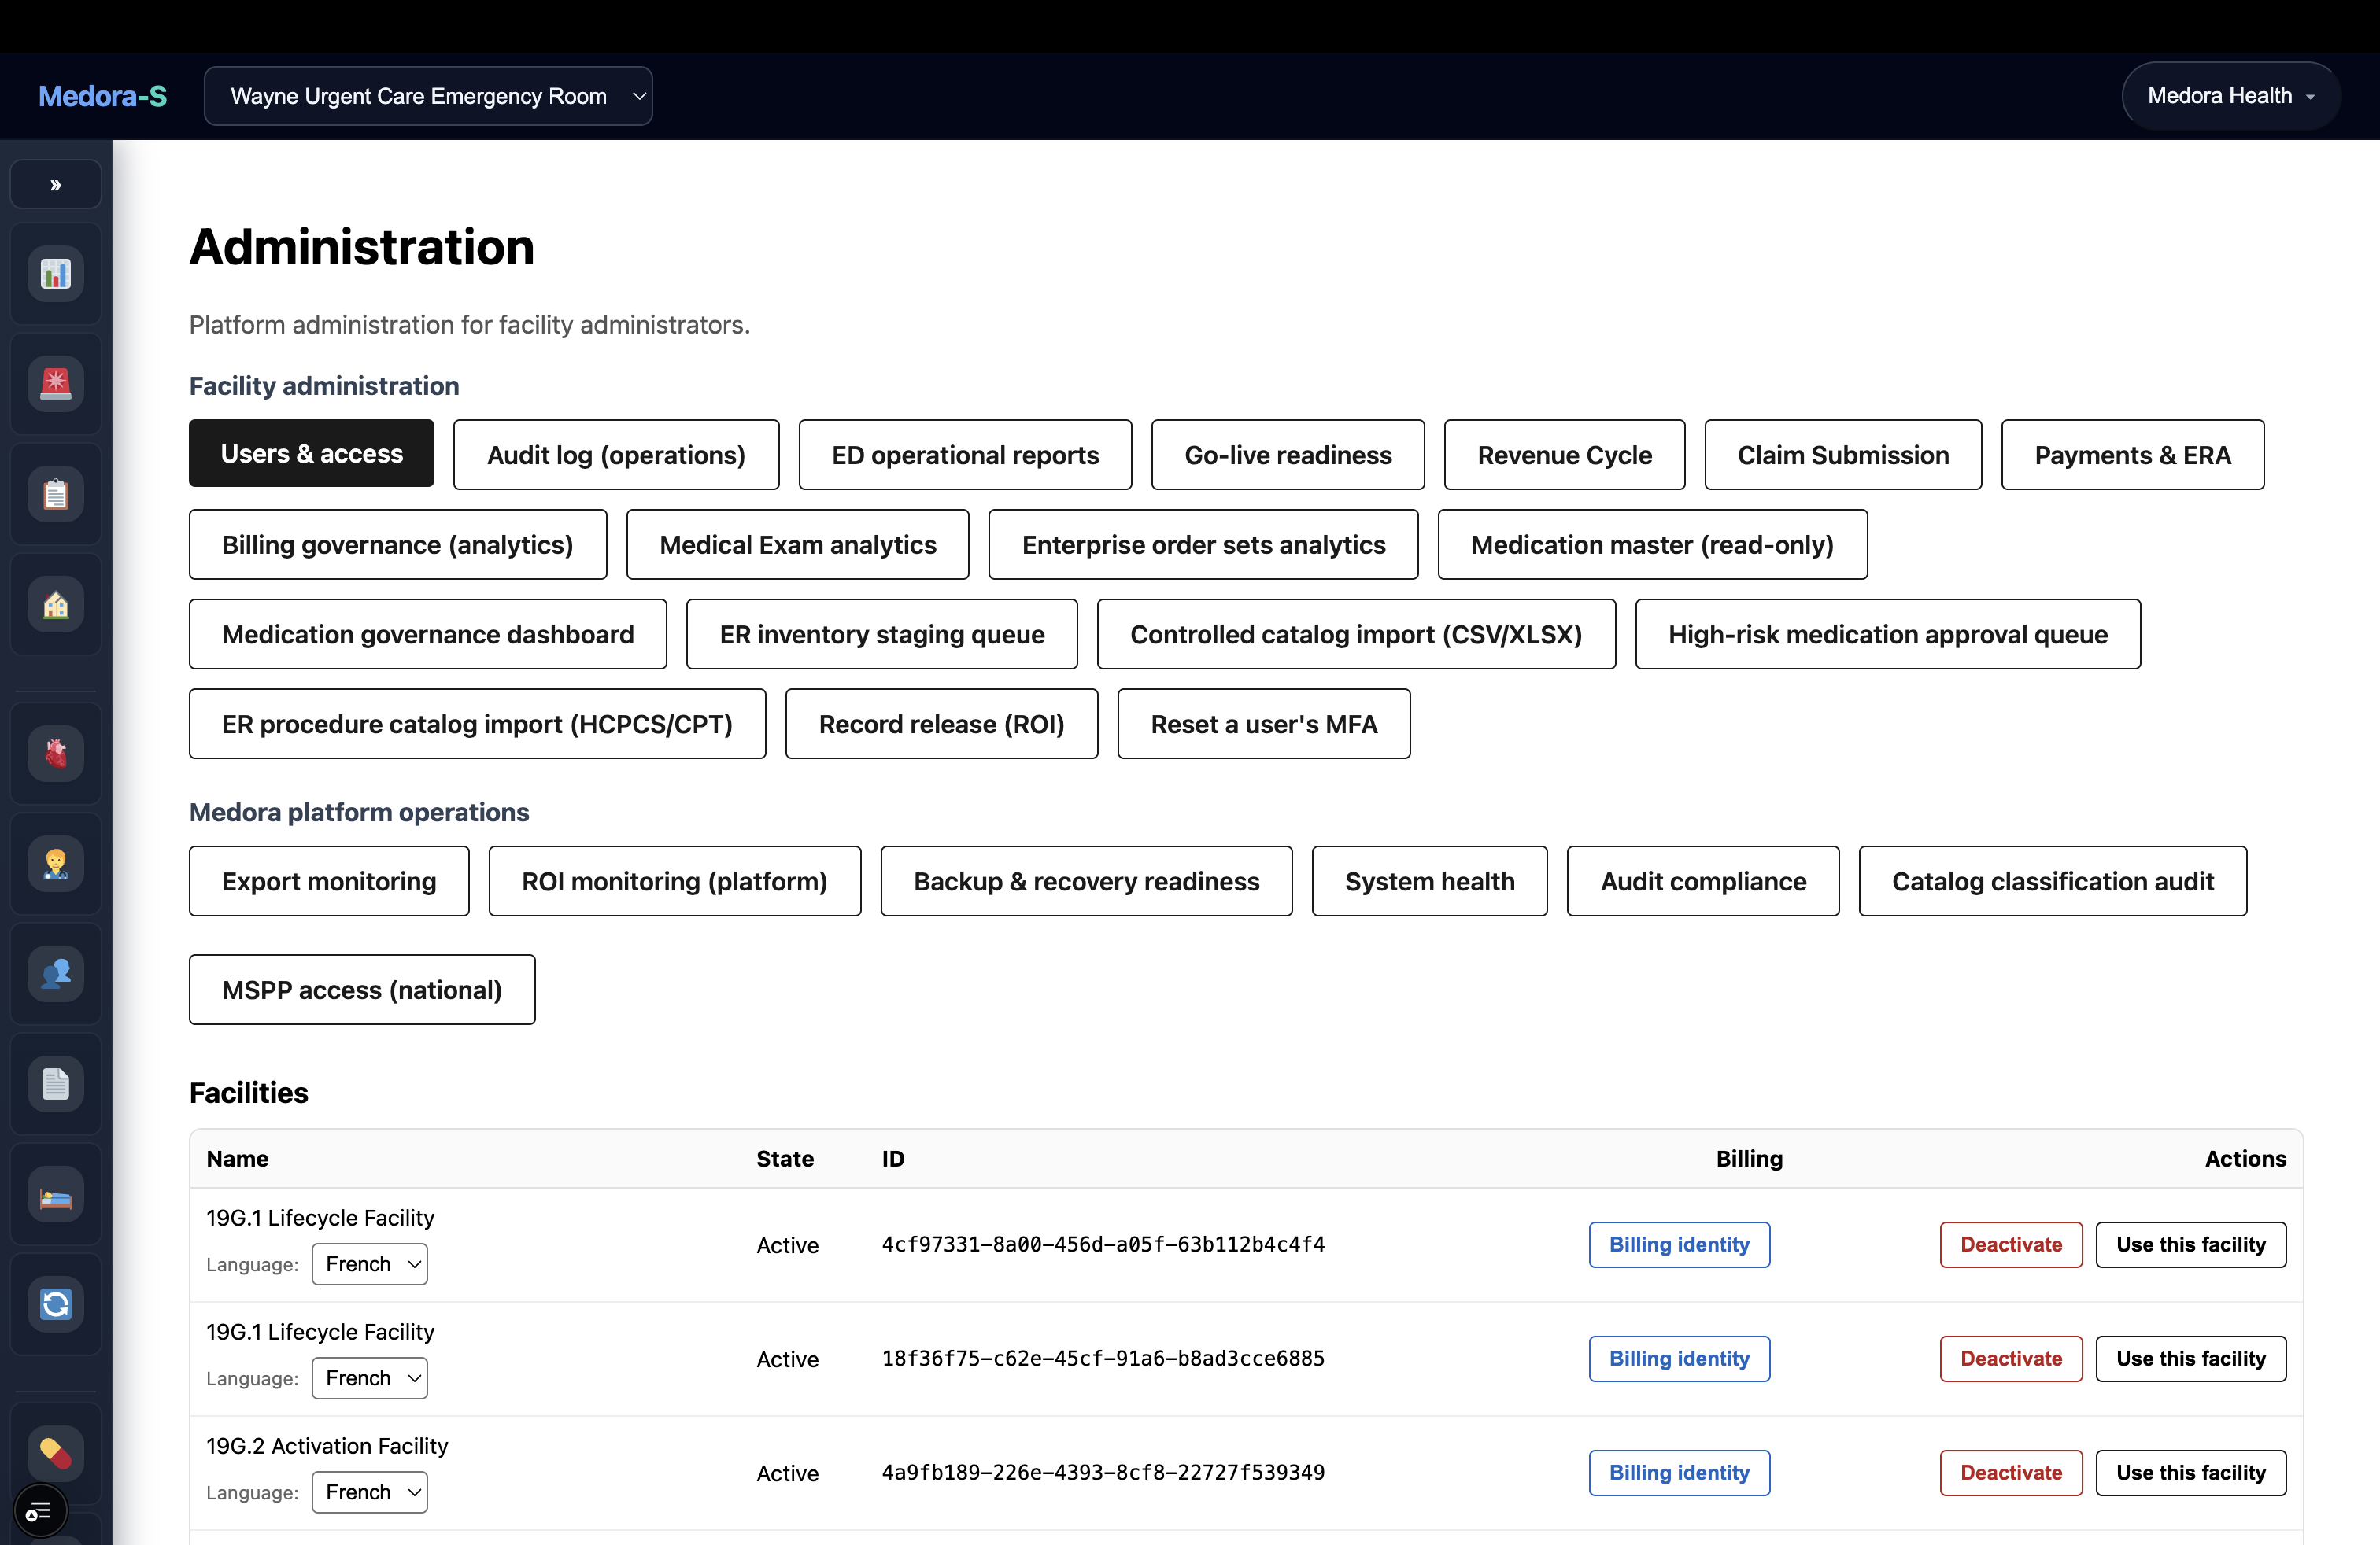2380x1545 pixels.
Task: Deactivate the 19G.2 Activation Facility
Action: 2011,1473
